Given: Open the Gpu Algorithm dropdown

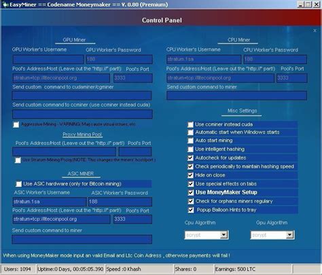Looking at the screenshot, I should [x=289, y=235].
